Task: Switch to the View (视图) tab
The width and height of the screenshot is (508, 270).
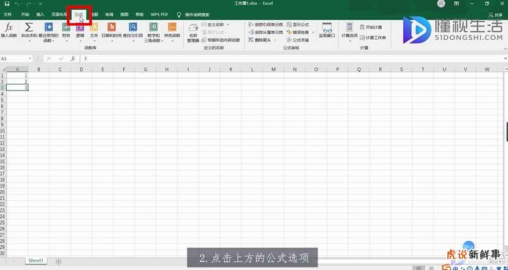Action: (x=124, y=15)
